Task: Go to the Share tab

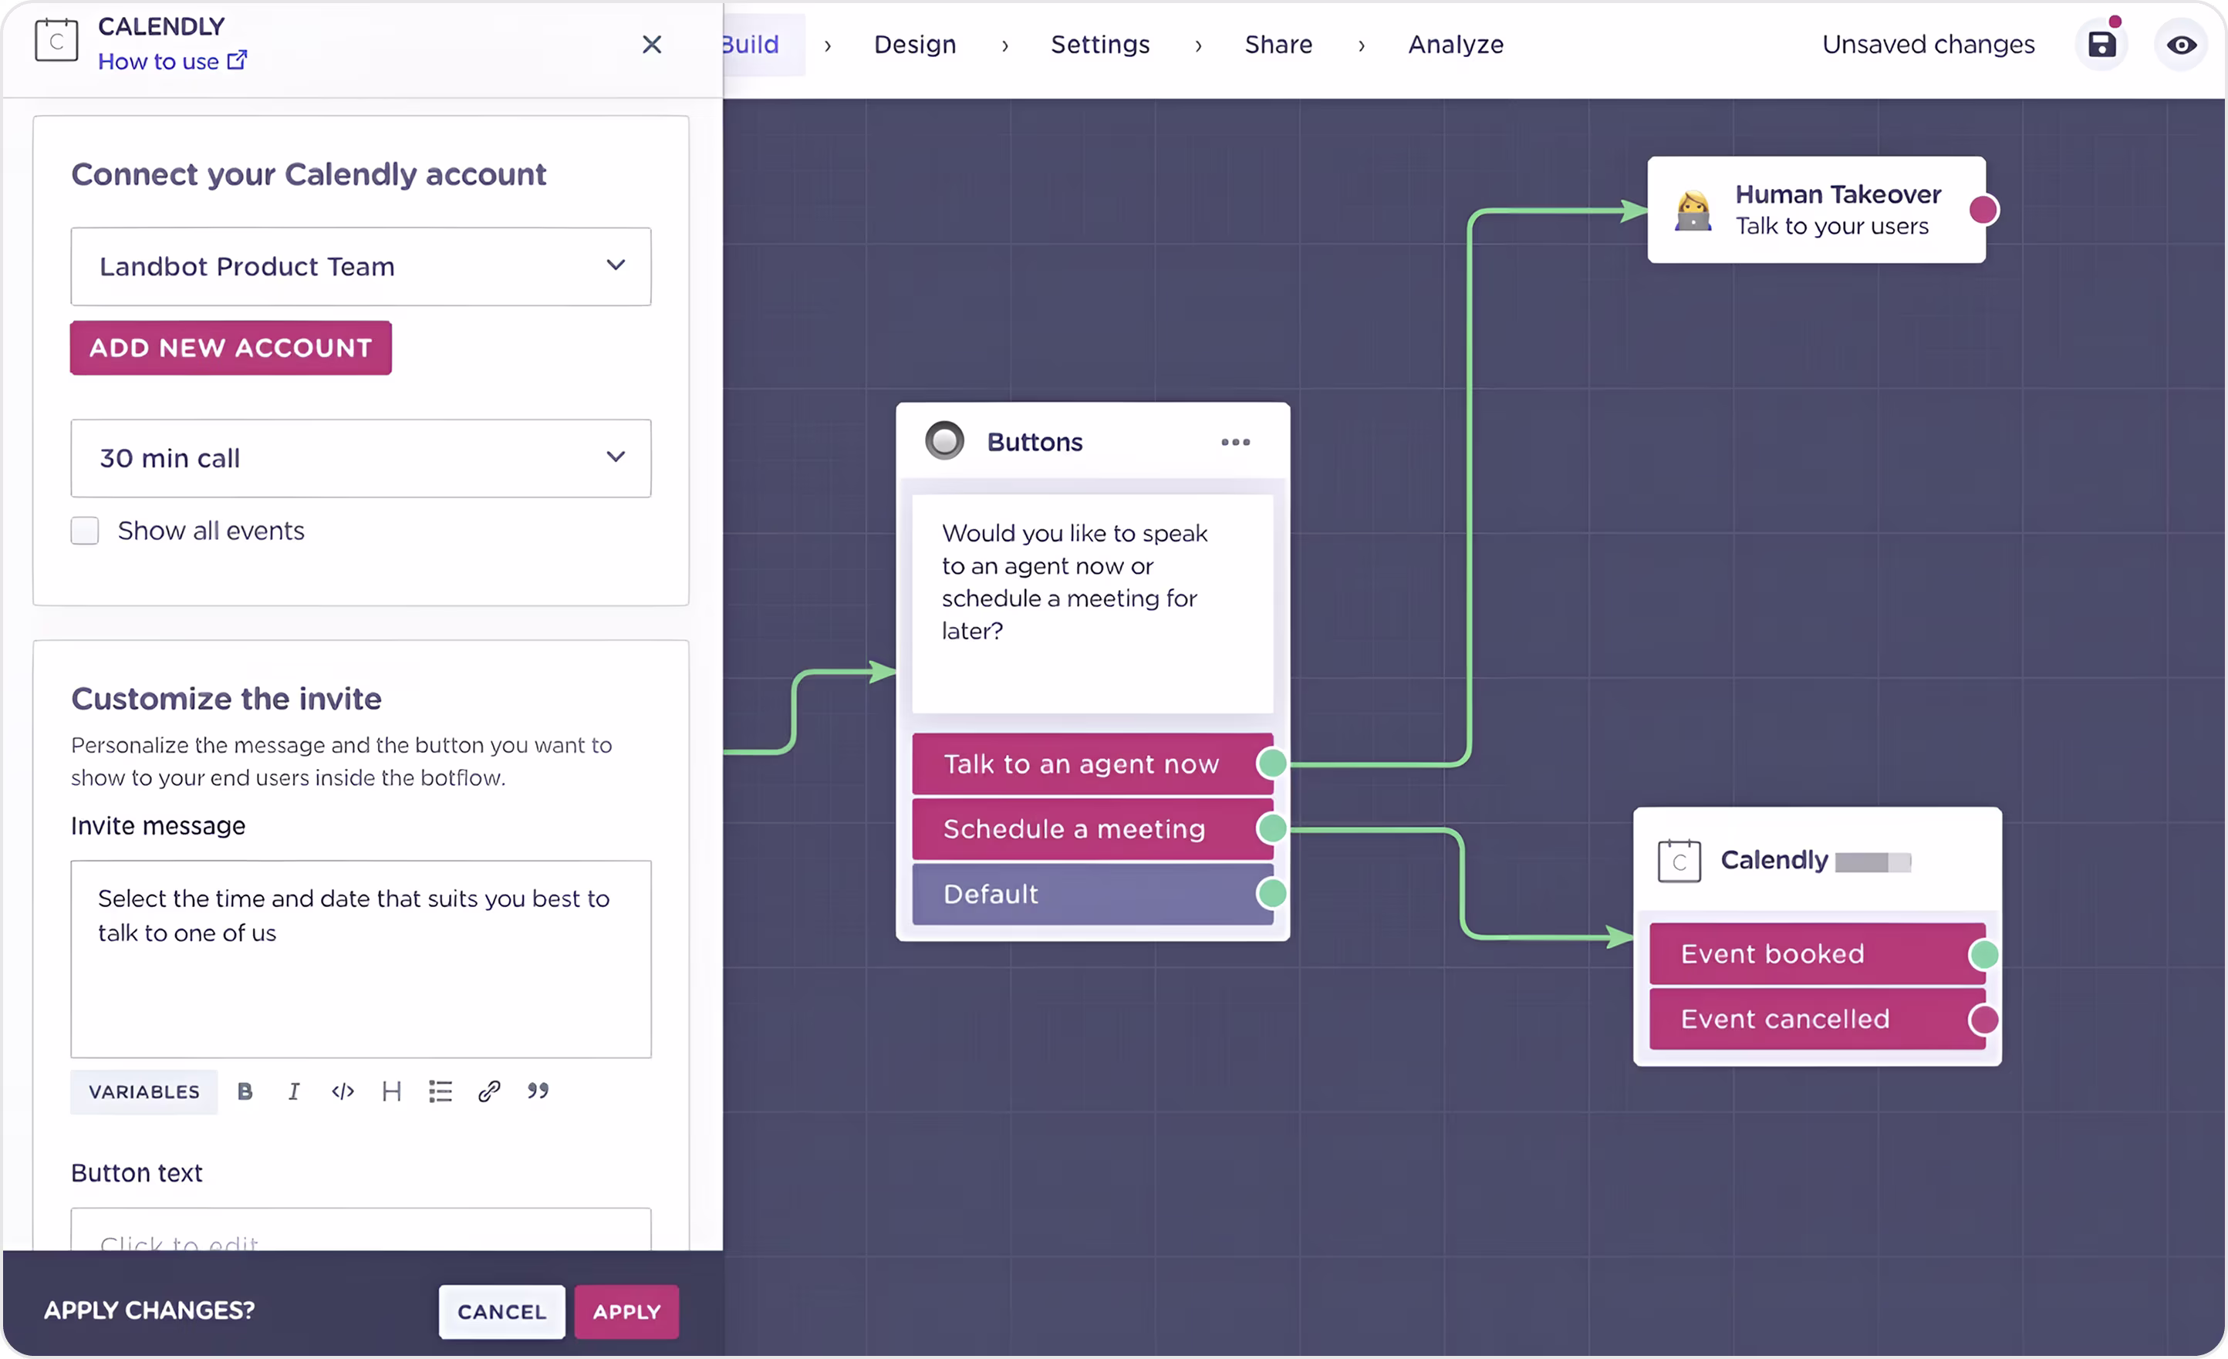Action: pyautogui.click(x=1278, y=44)
